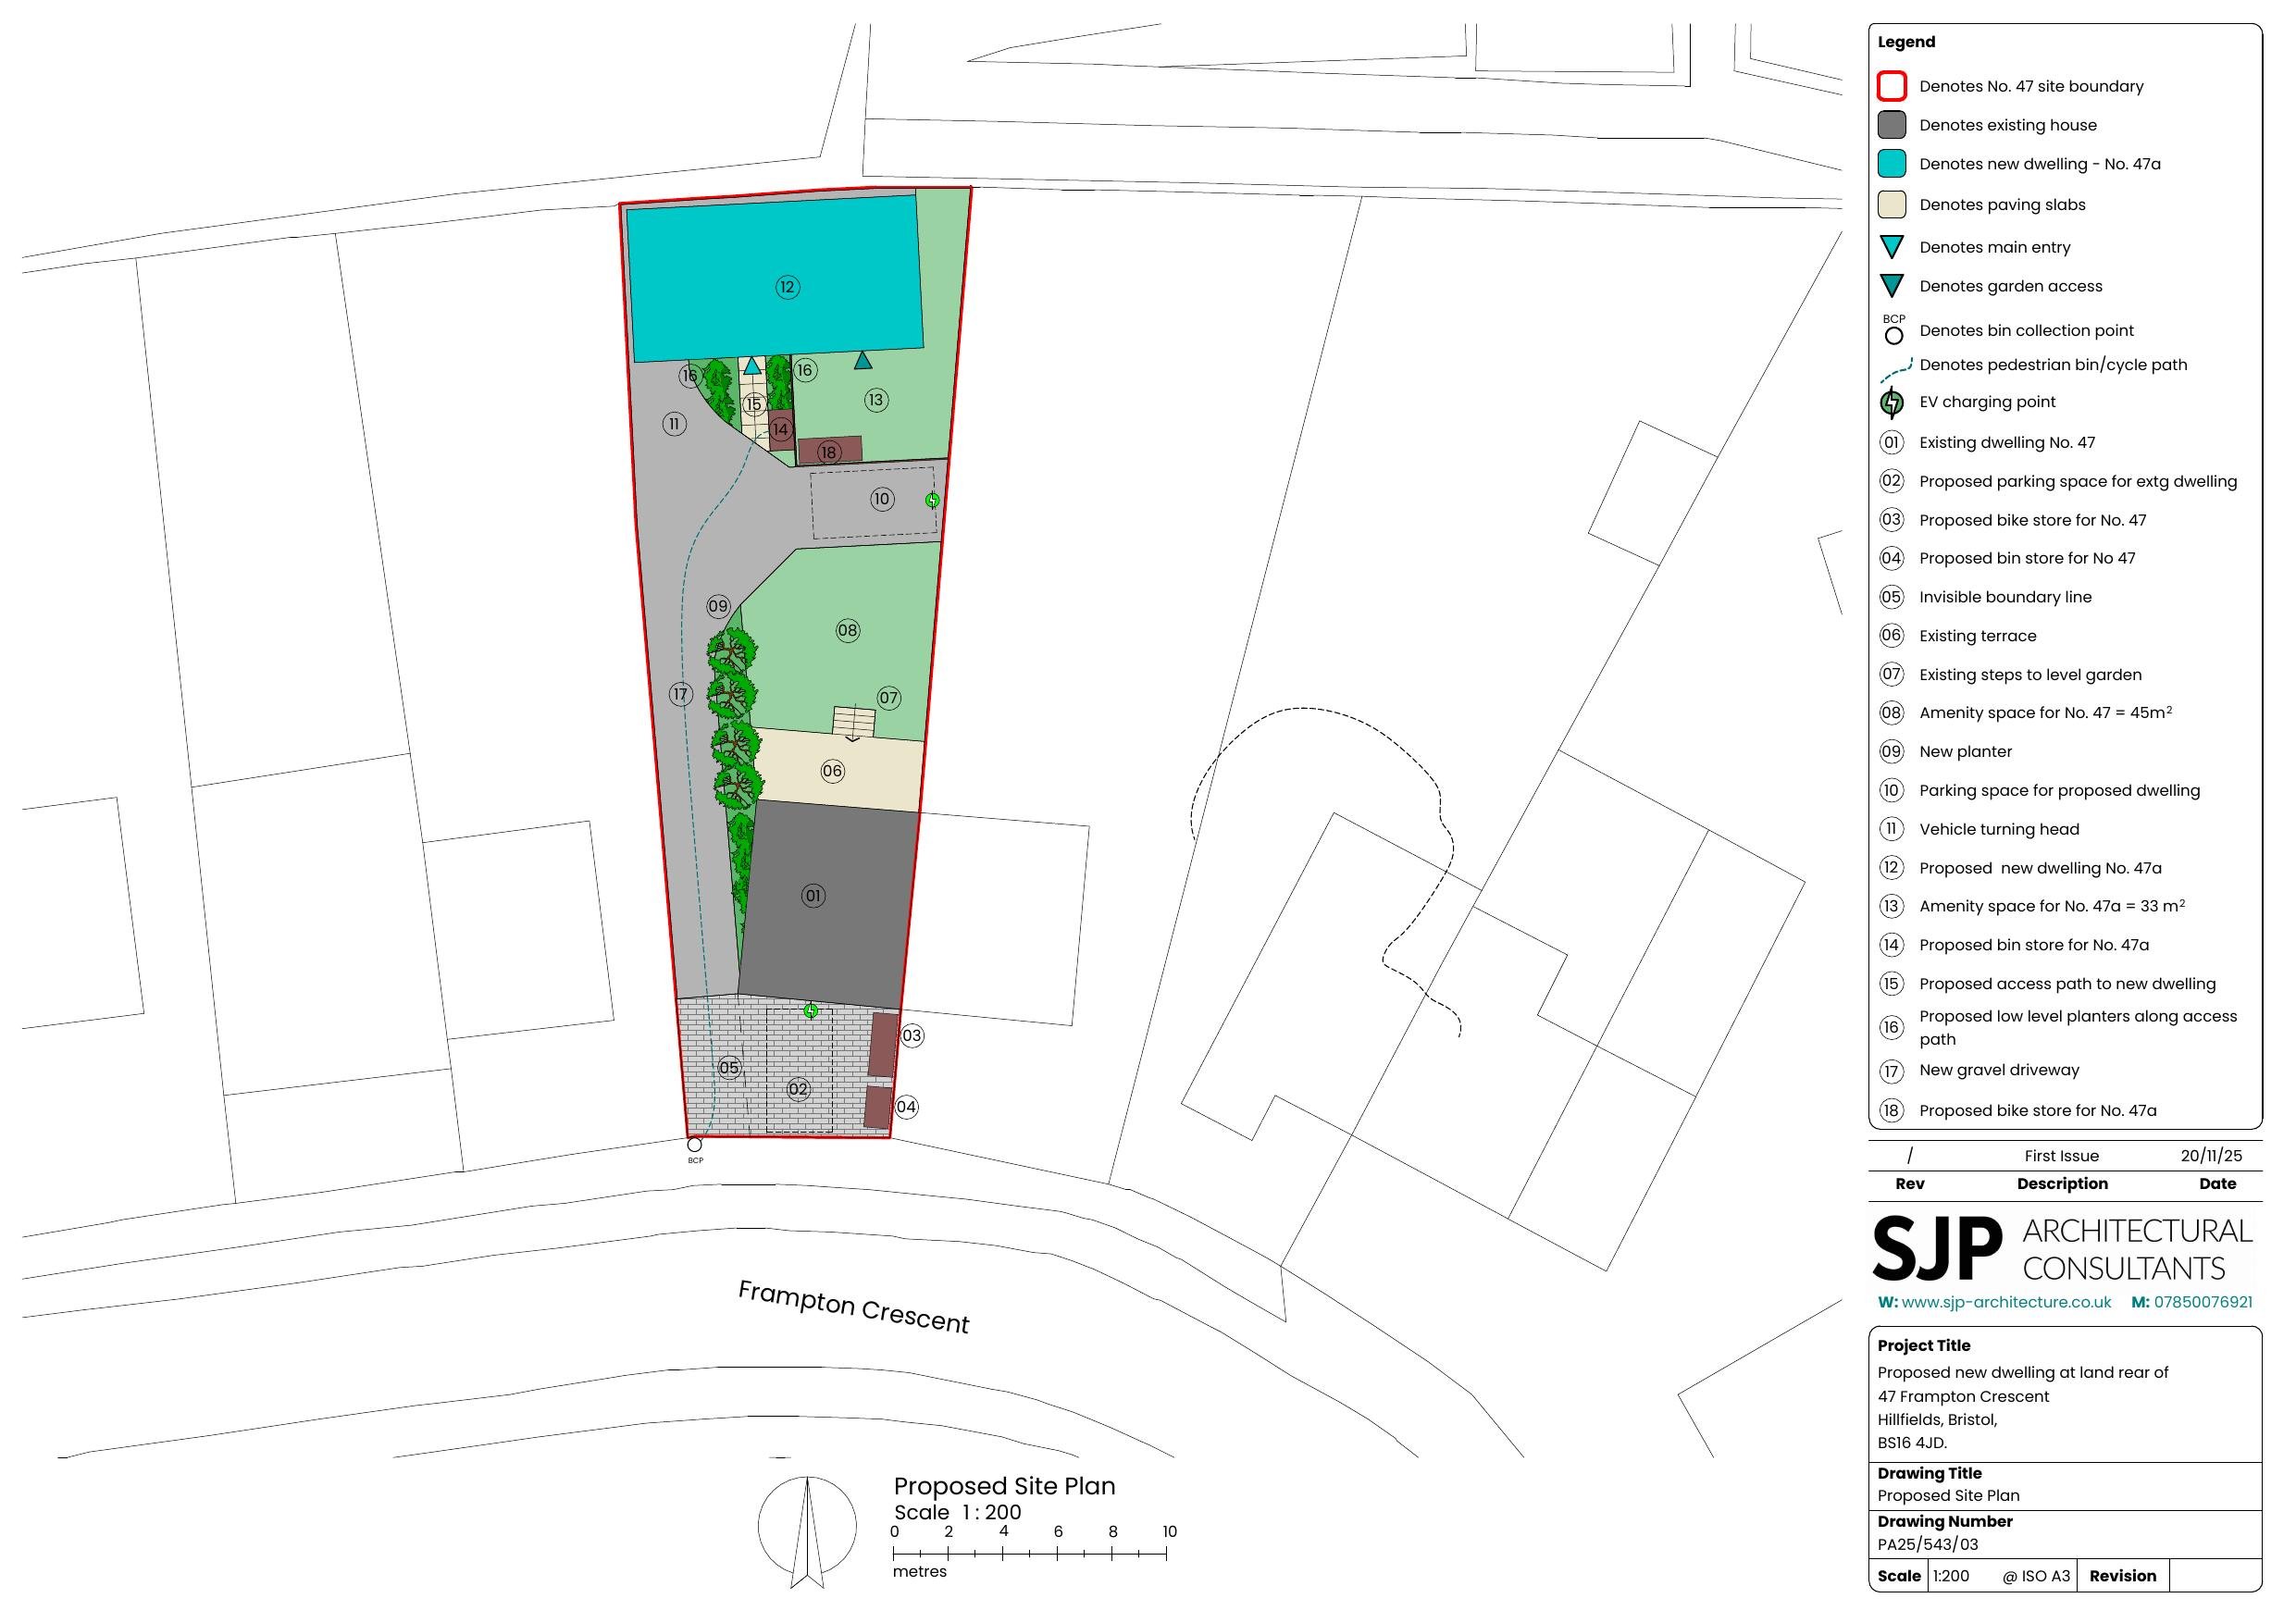Click the main entry triangle legend icon
The width and height of the screenshot is (2296, 1623).
[1891, 247]
